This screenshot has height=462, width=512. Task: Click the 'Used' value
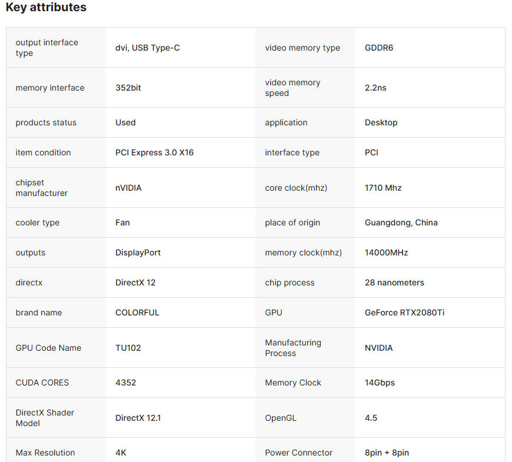[x=125, y=122]
